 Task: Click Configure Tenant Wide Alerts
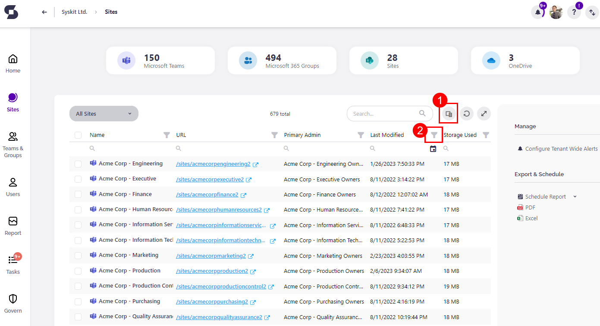pos(561,149)
